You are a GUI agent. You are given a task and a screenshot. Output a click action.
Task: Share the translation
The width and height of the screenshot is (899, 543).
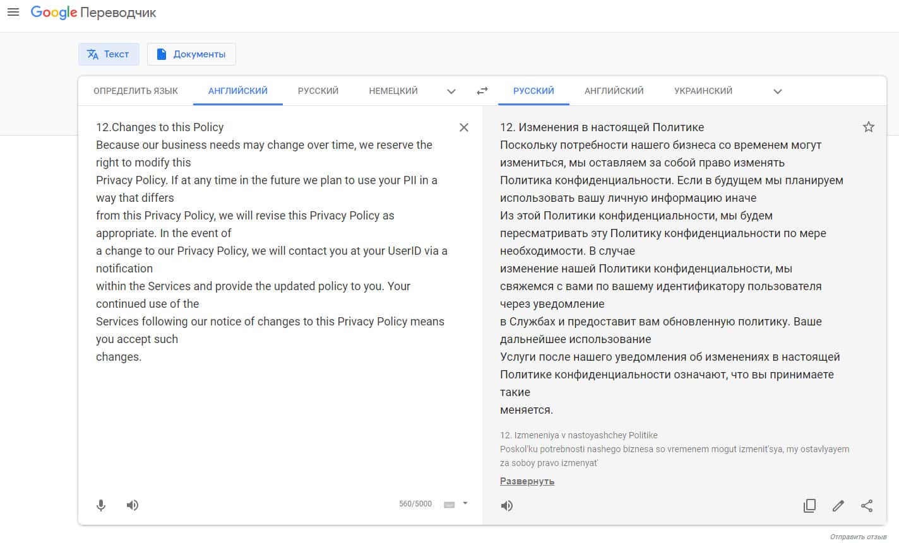[867, 506]
